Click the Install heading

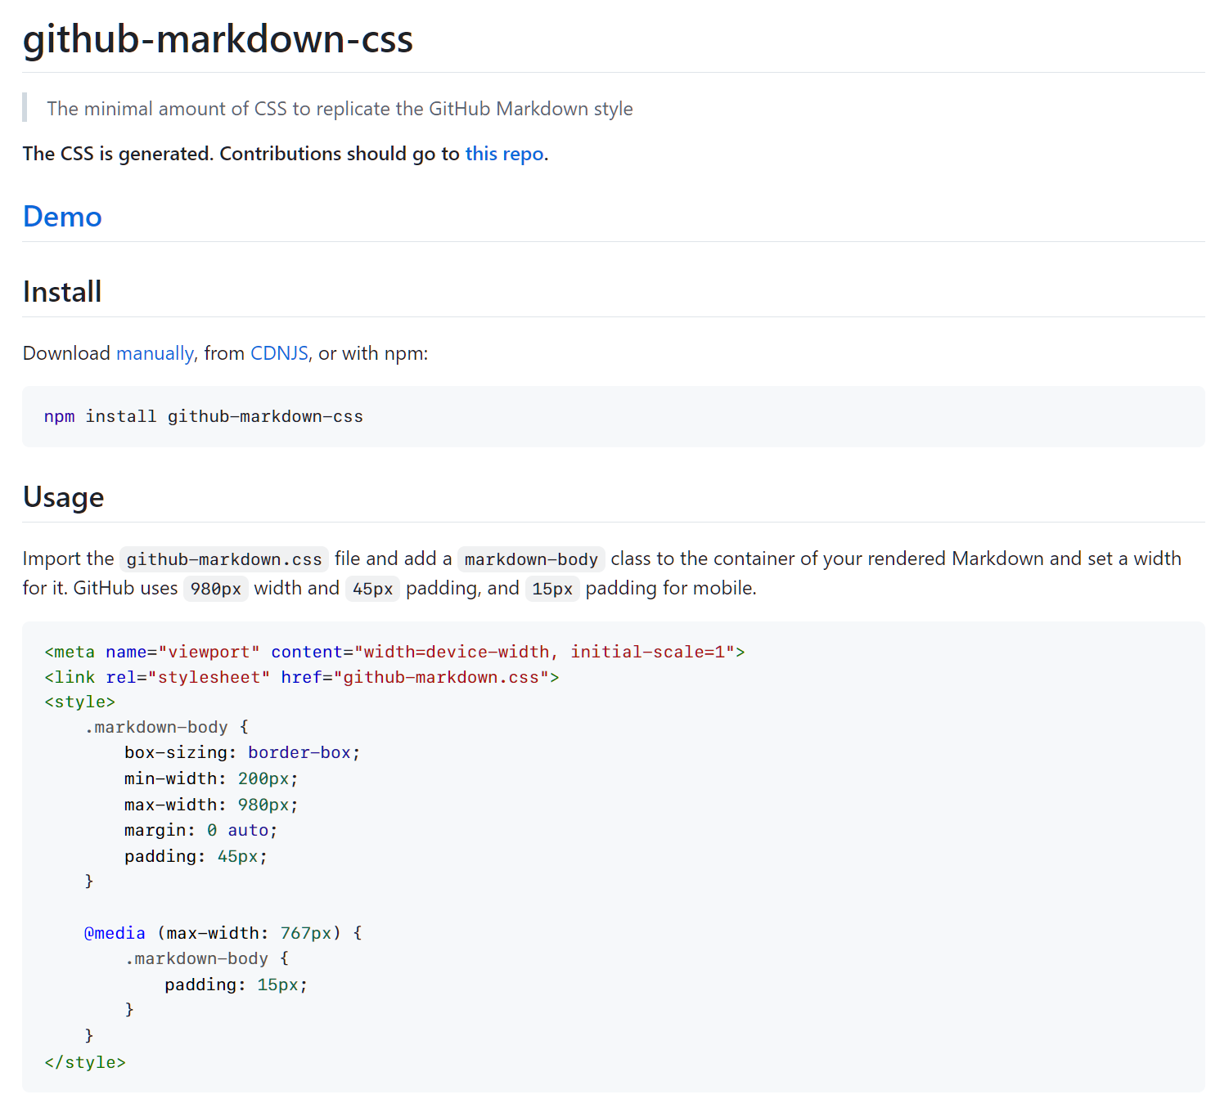click(62, 292)
